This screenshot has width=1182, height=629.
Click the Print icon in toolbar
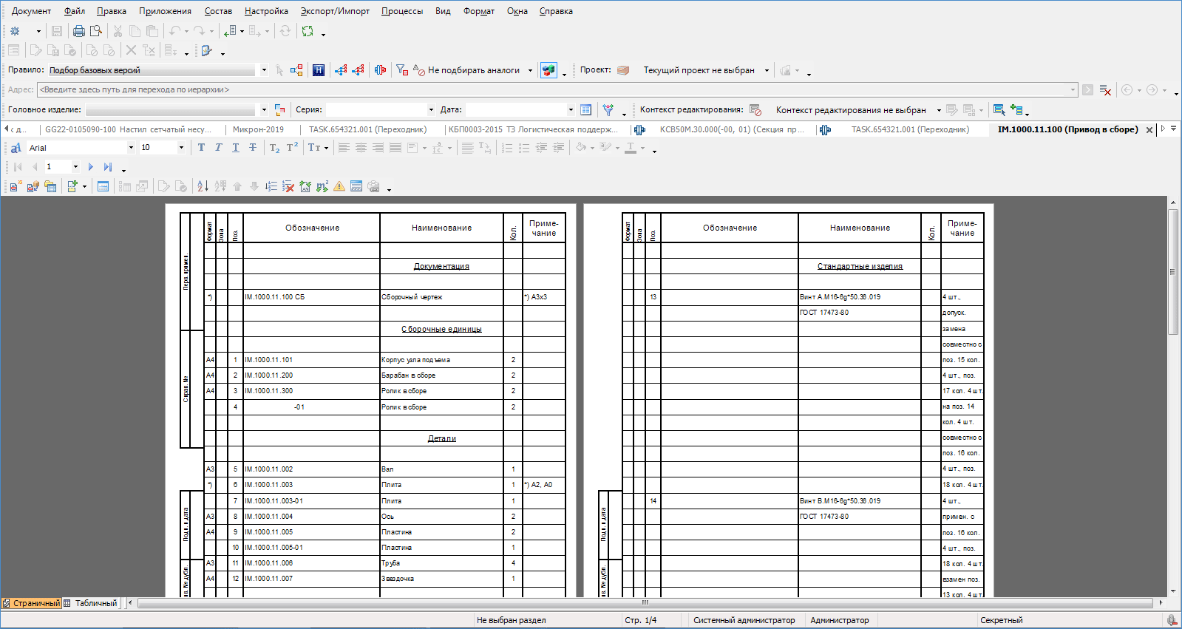tap(78, 31)
